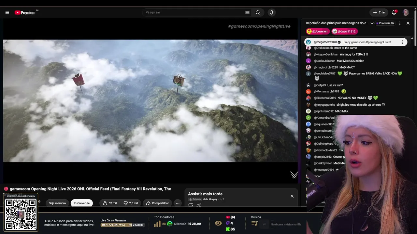Click the video player to pause

(150, 101)
